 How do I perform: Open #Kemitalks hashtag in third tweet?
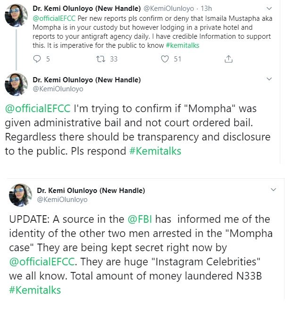pyautogui.click(x=35, y=289)
